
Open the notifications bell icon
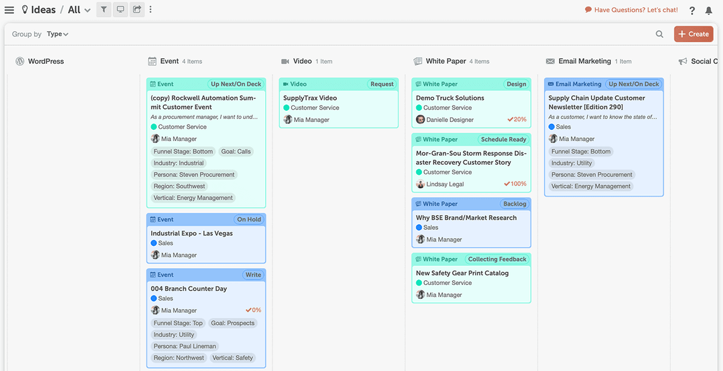click(709, 10)
